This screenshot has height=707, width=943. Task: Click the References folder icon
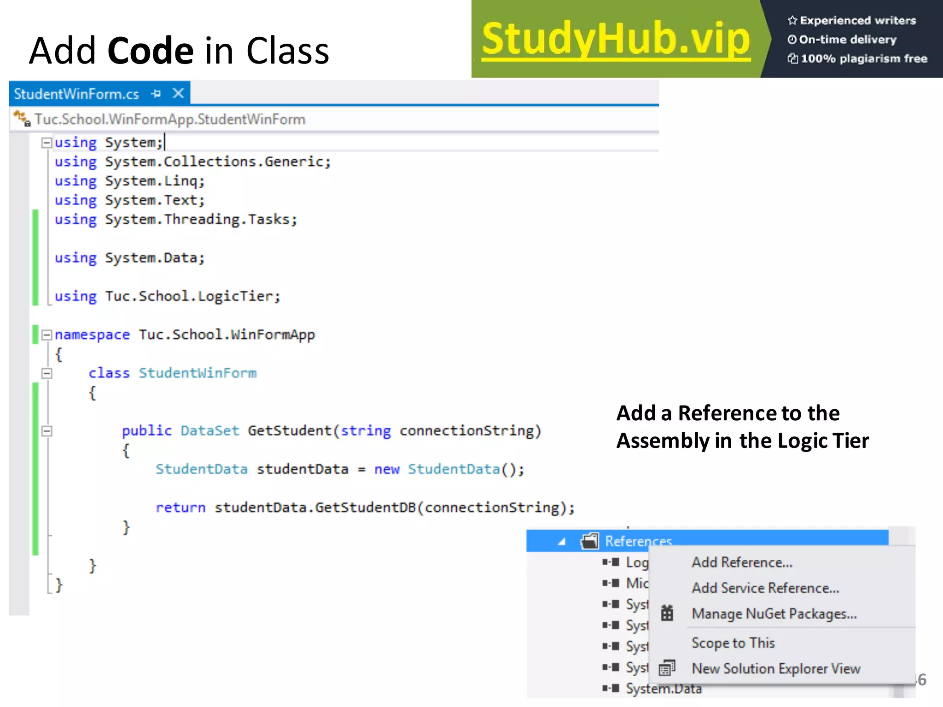coord(590,541)
